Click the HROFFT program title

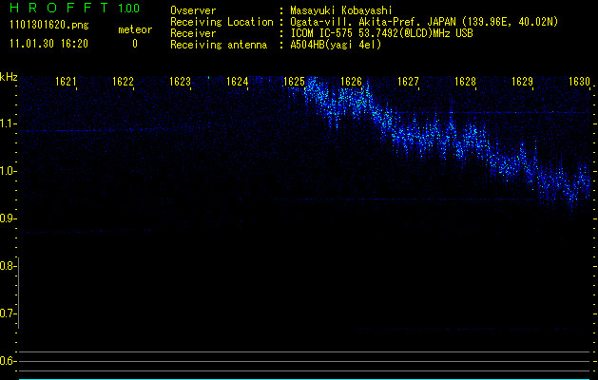tap(59, 9)
